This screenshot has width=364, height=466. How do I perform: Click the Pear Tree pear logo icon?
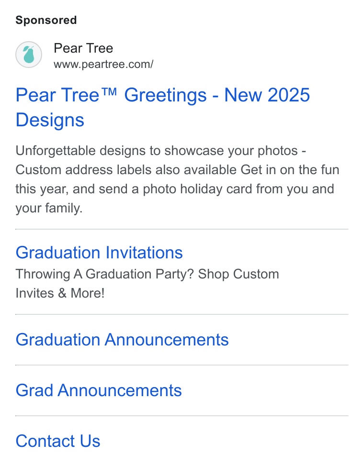[x=29, y=55]
